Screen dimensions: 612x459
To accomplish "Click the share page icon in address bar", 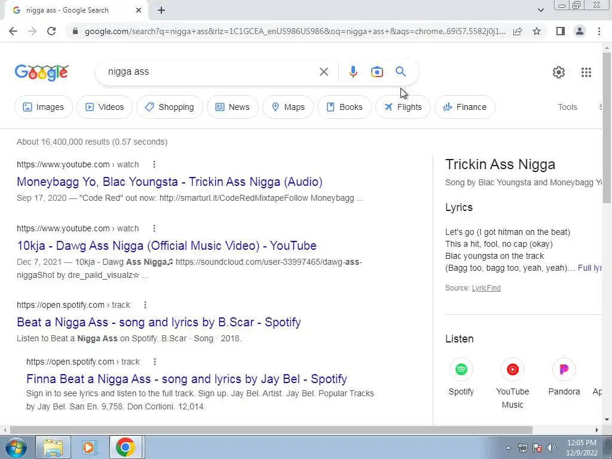I will [518, 31].
